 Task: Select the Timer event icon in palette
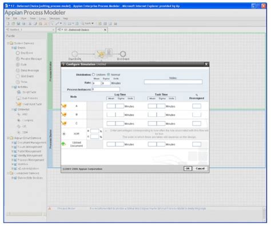tap(18, 82)
